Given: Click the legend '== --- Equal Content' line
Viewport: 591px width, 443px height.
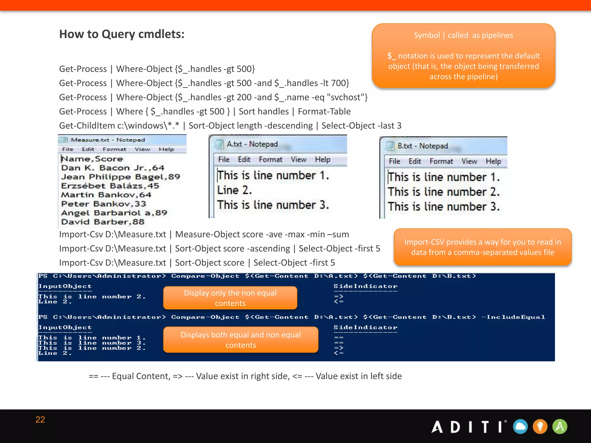Looking at the screenshot, I should (x=245, y=376).
